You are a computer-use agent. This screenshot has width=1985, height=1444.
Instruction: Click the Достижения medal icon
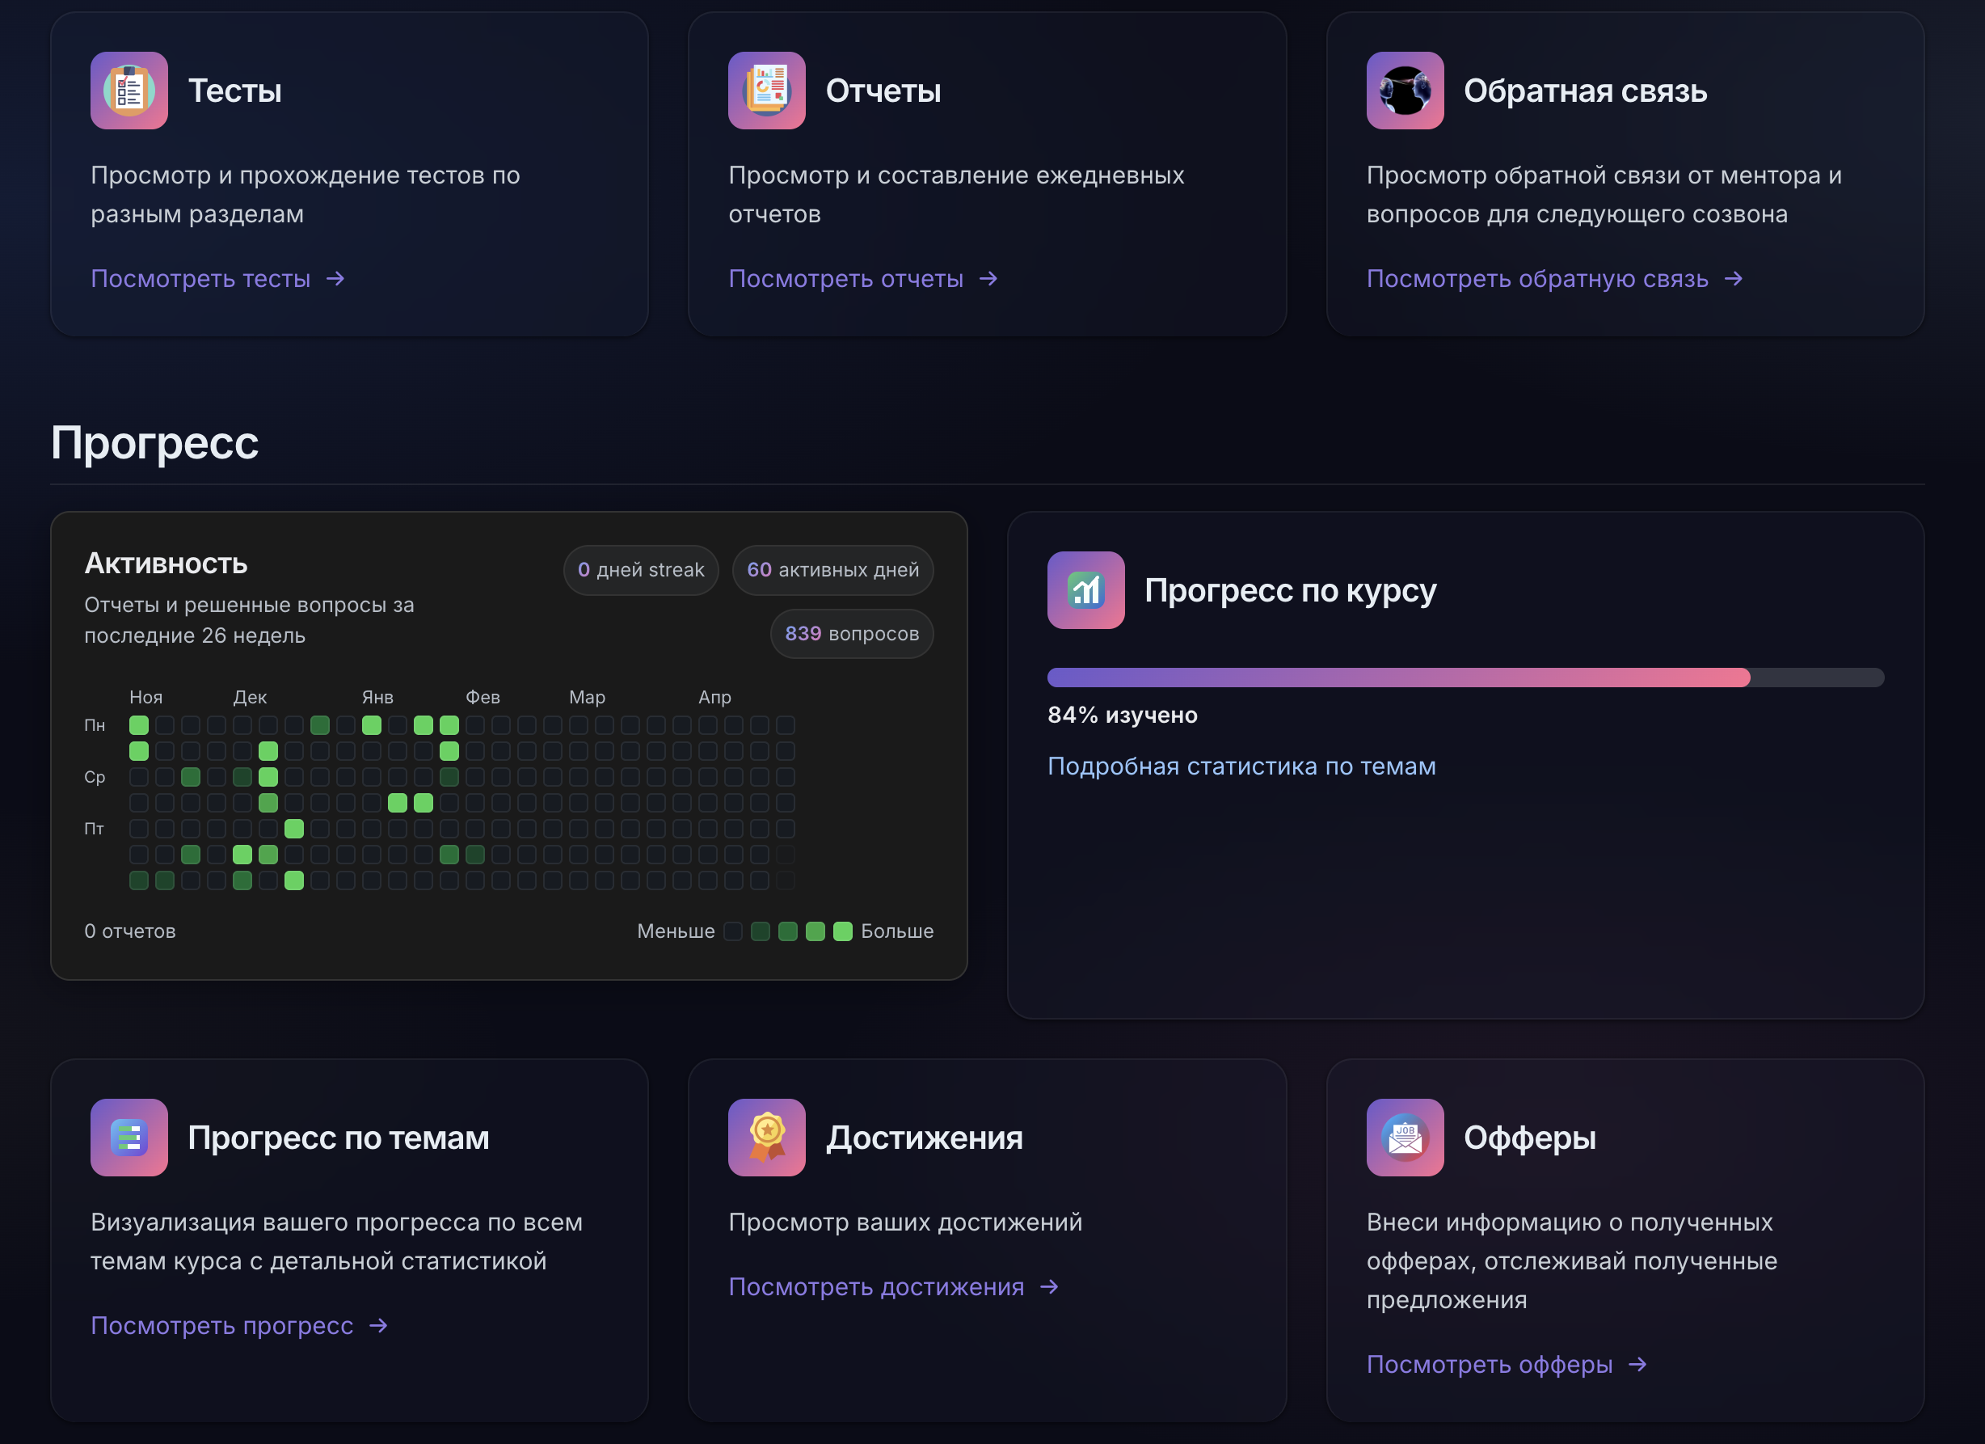coord(767,1138)
